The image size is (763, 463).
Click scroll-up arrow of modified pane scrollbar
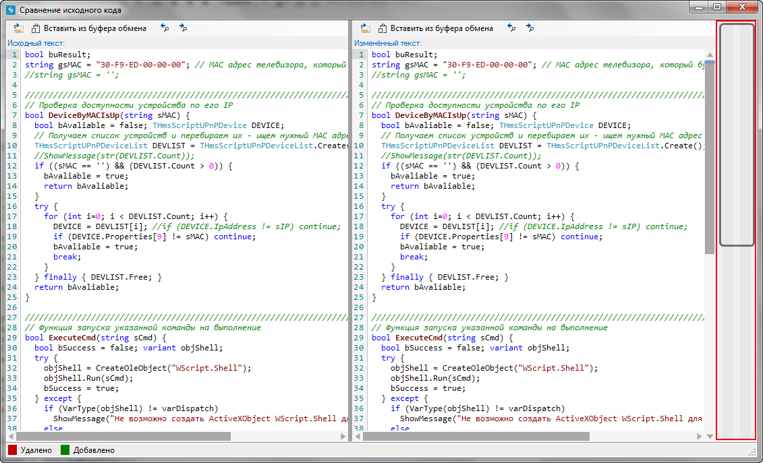click(x=709, y=55)
